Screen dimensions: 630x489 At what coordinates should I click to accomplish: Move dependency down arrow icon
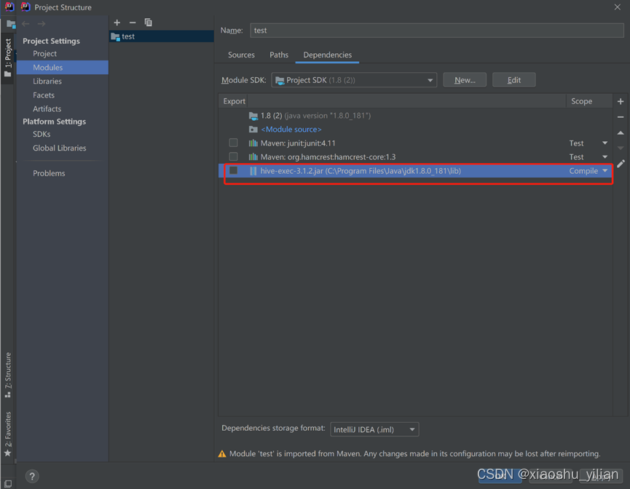coord(621,148)
